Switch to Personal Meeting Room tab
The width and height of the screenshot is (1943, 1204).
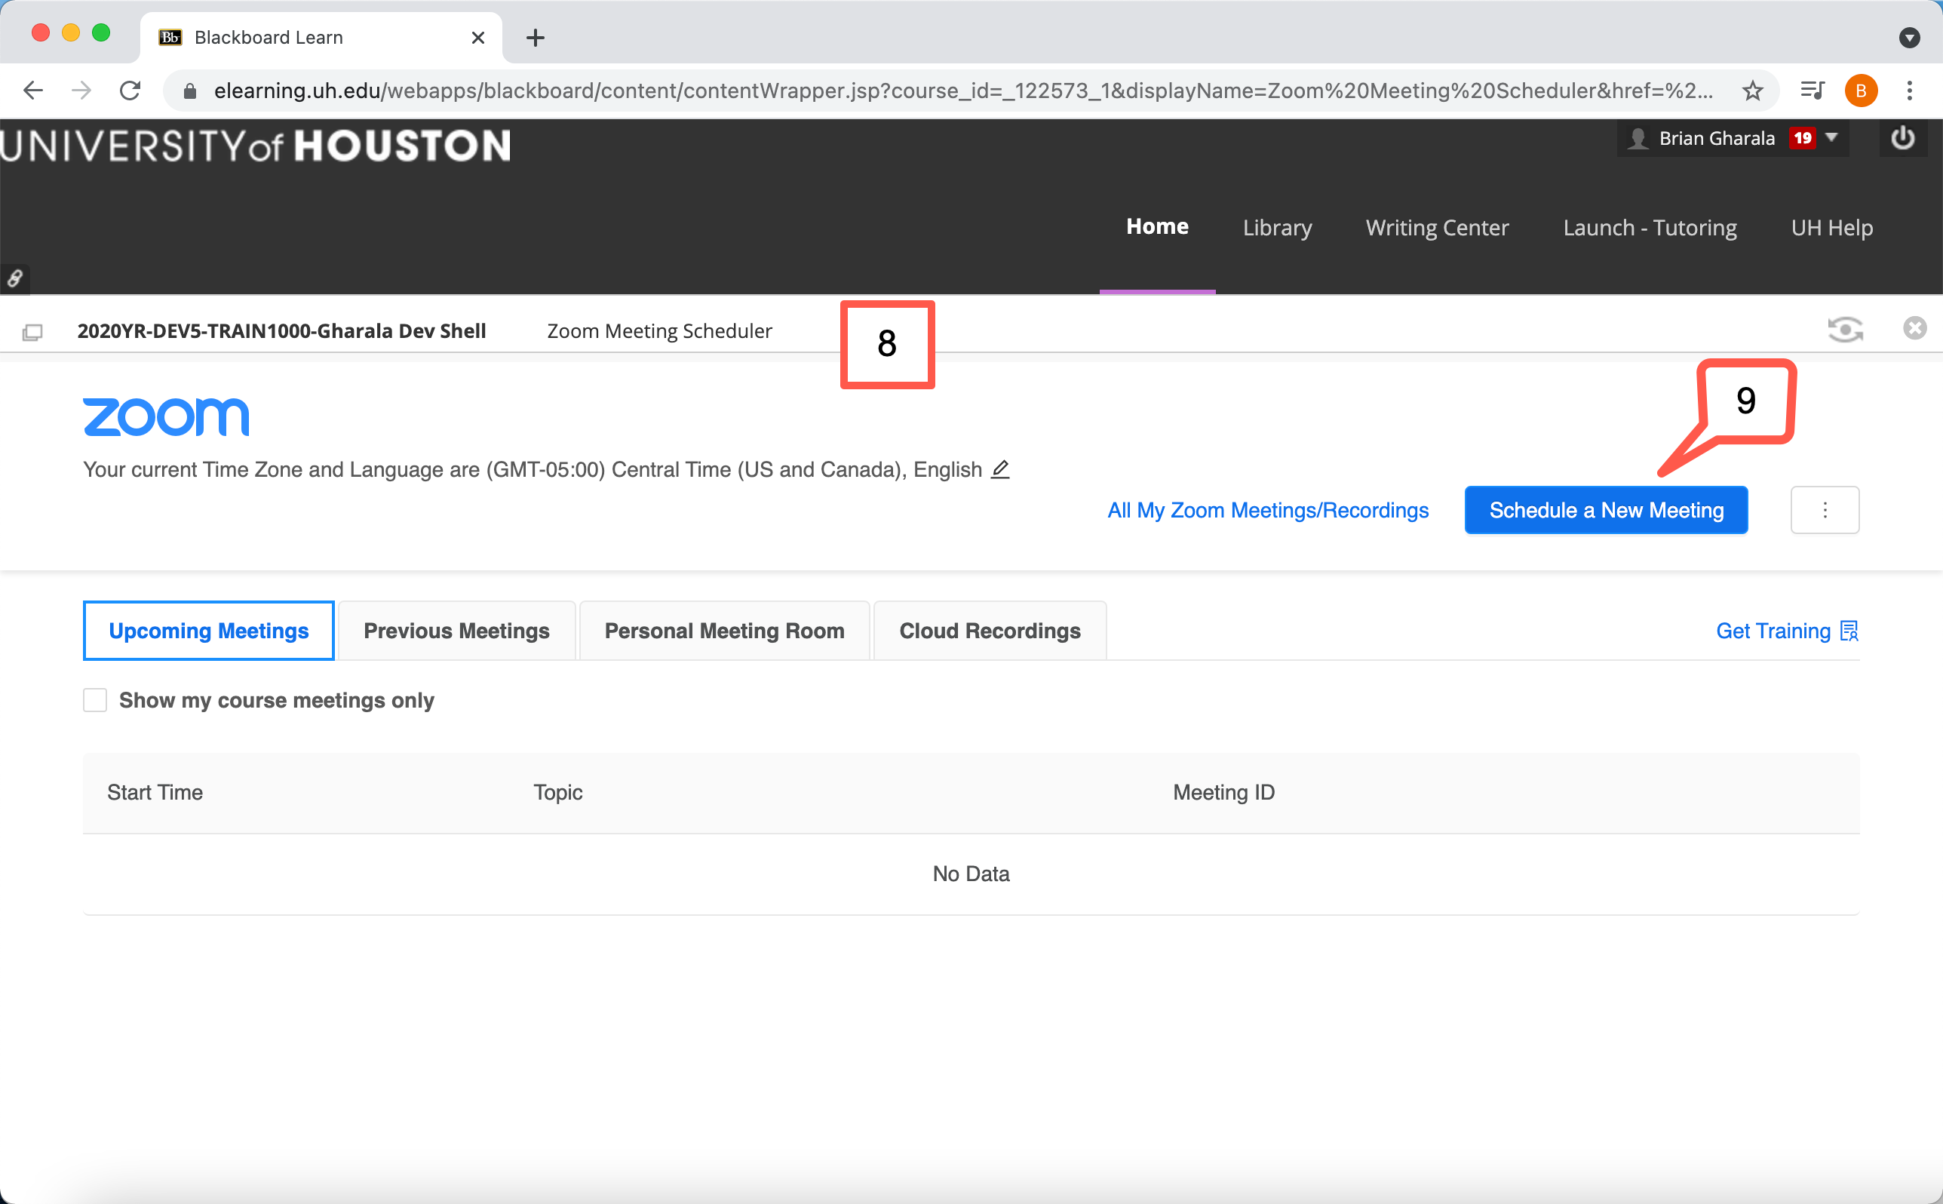[724, 631]
